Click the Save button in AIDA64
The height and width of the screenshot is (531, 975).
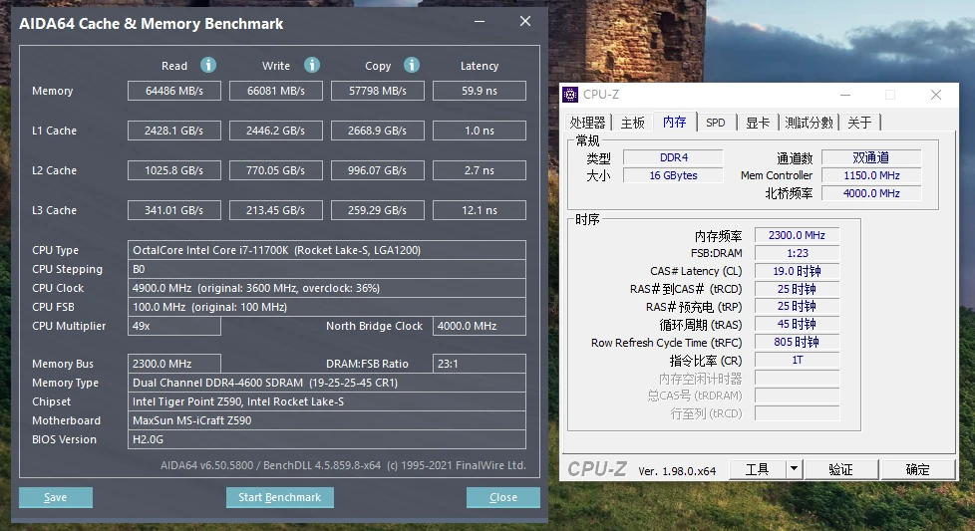point(56,497)
